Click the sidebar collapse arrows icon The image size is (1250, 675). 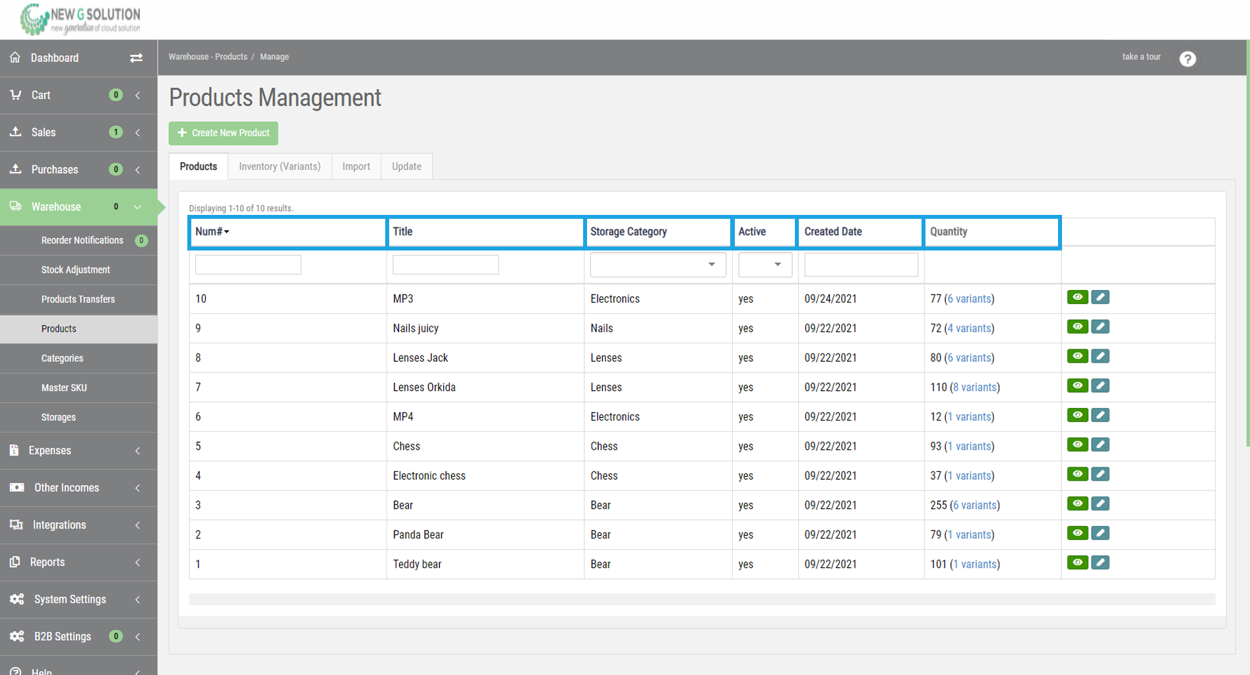click(x=136, y=58)
